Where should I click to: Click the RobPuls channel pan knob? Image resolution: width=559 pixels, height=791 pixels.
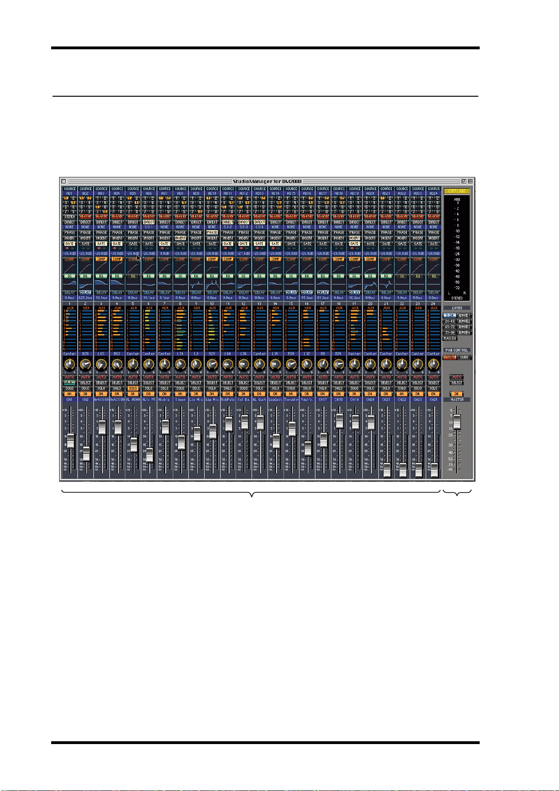(228, 364)
